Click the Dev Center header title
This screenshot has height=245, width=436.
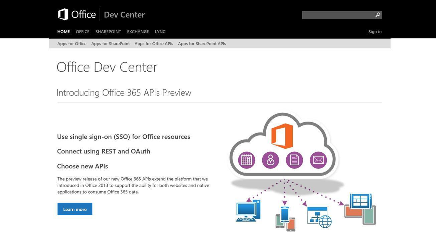point(124,15)
